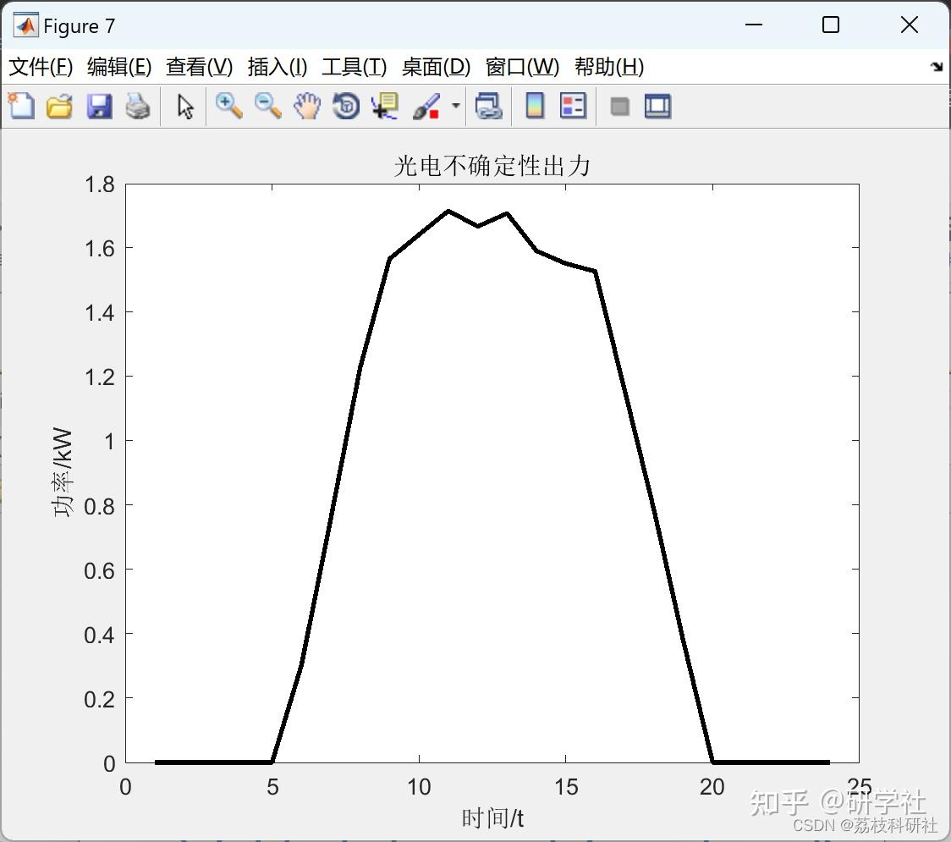Insert a legend into the plot
The width and height of the screenshot is (951, 842).
click(573, 106)
